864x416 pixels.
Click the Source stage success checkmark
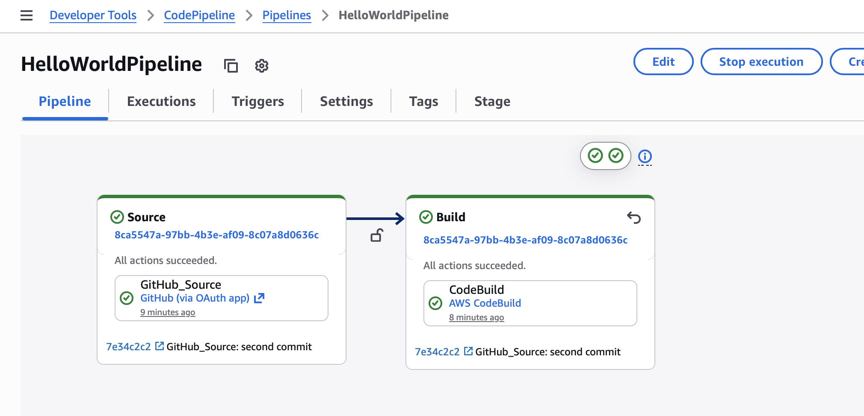pyautogui.click(x=117, y=217)
